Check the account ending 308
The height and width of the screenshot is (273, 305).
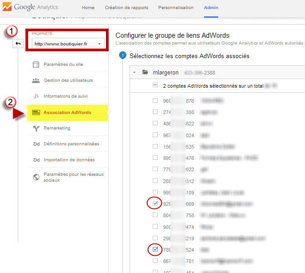(x=155, y=112)
